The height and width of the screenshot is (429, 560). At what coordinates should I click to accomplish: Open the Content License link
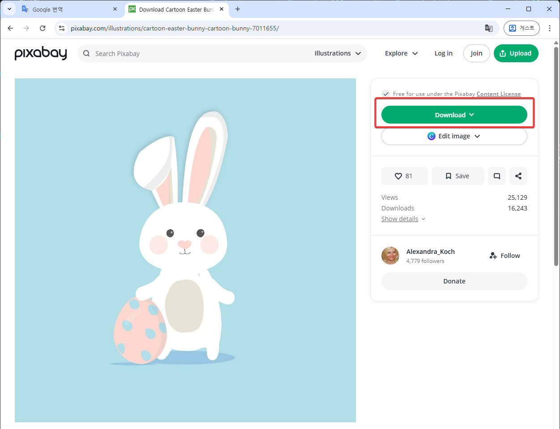click(498, 94)
